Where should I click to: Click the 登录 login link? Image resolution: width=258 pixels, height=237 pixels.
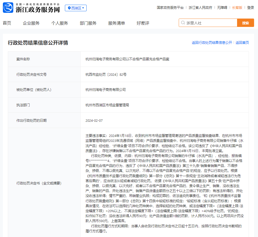click(250, 8)
